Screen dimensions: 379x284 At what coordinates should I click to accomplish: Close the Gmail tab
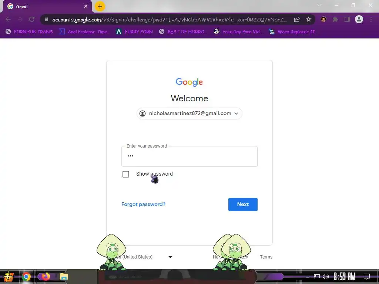[x=86, y=7]
